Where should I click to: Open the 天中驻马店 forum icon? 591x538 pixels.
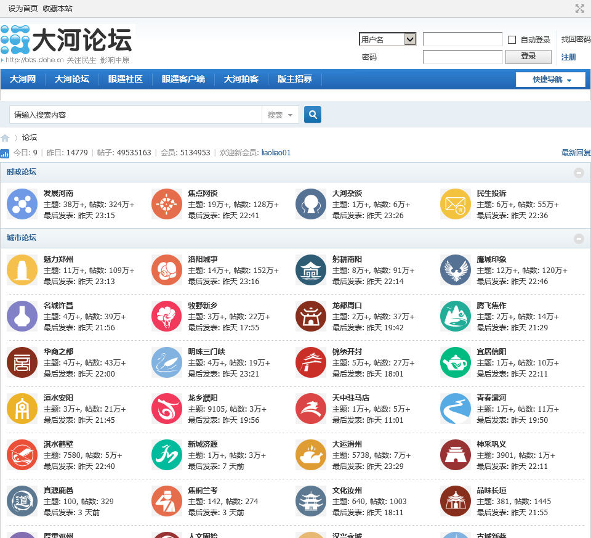311,409
